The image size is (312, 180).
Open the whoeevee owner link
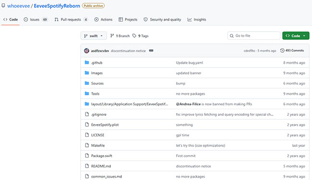(19, 6)
